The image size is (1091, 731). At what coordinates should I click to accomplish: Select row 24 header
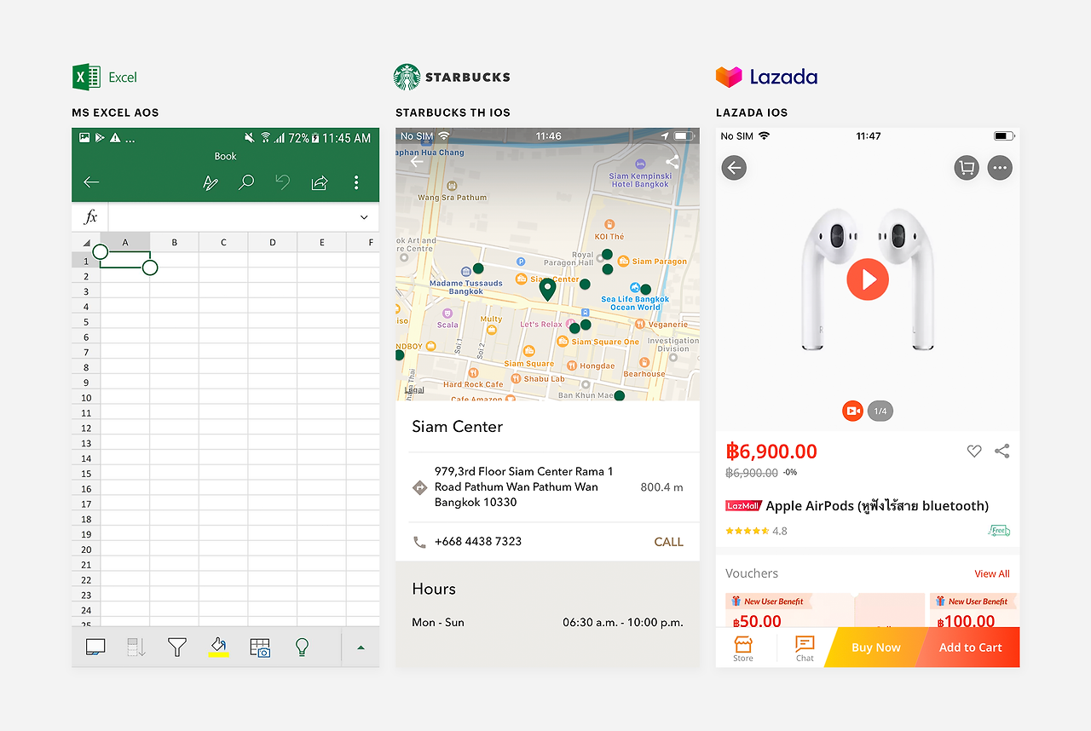[86, 610]
